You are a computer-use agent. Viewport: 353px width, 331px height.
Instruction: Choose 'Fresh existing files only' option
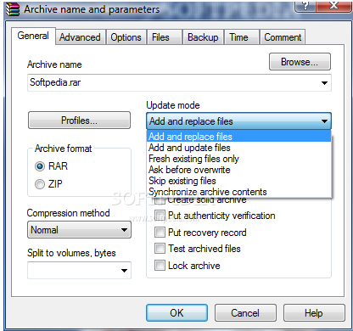tap(239, 159)
